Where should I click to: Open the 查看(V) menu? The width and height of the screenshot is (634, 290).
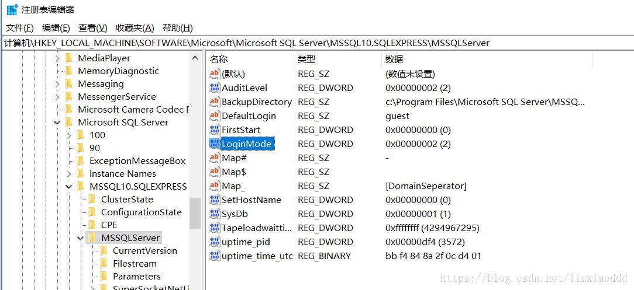93,28
